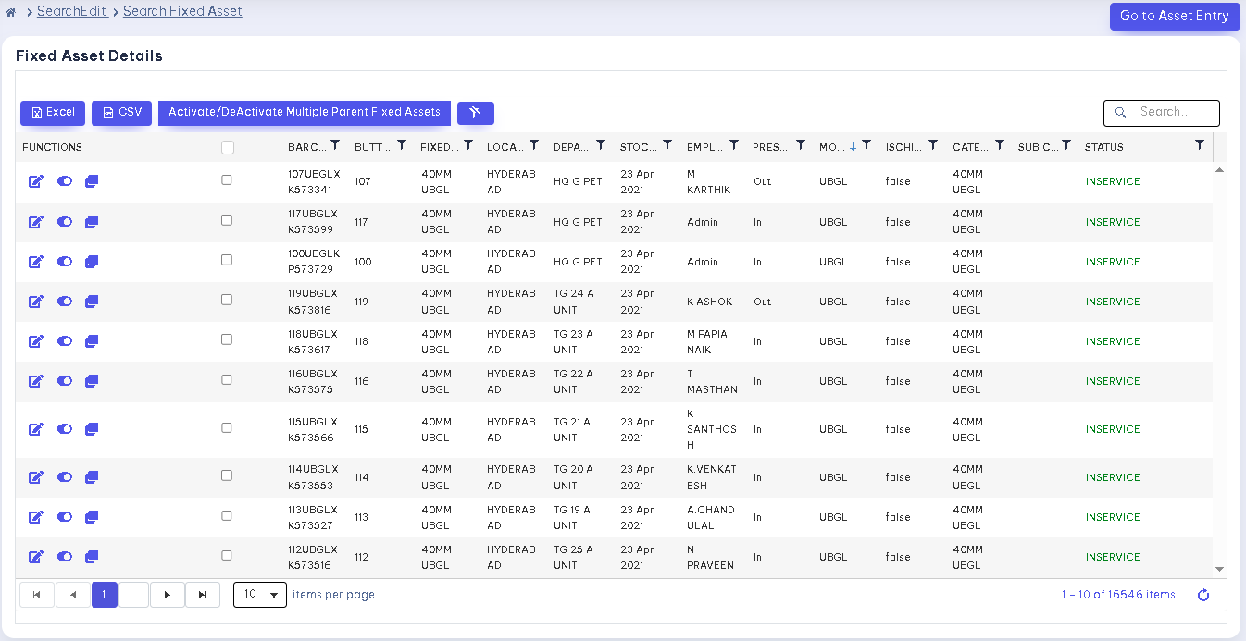Refresh the grid with reload icon

(x=1203, y=595)
